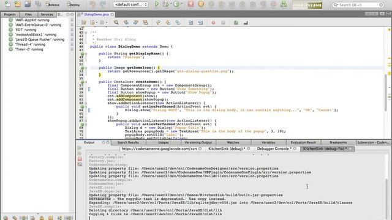Click the Deploy toolbar button

(73, 4)
